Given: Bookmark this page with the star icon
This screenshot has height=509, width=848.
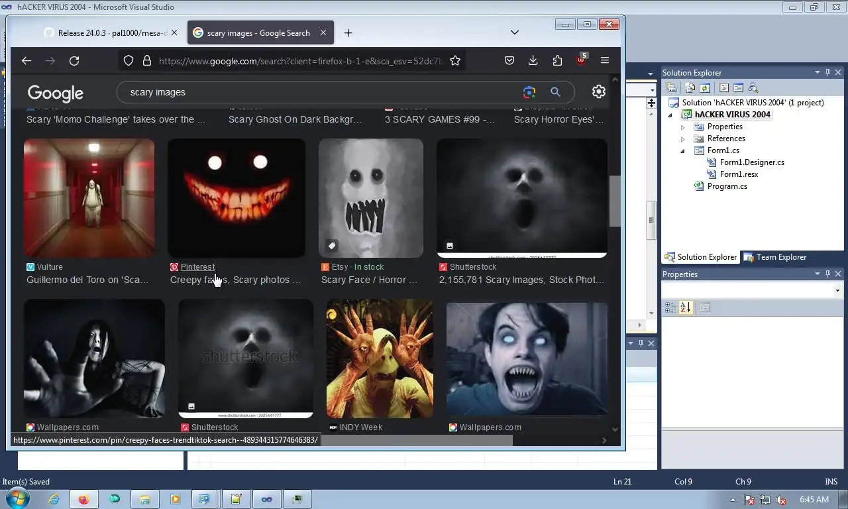Looking at the screenshot, I should (x=455, y=60).
